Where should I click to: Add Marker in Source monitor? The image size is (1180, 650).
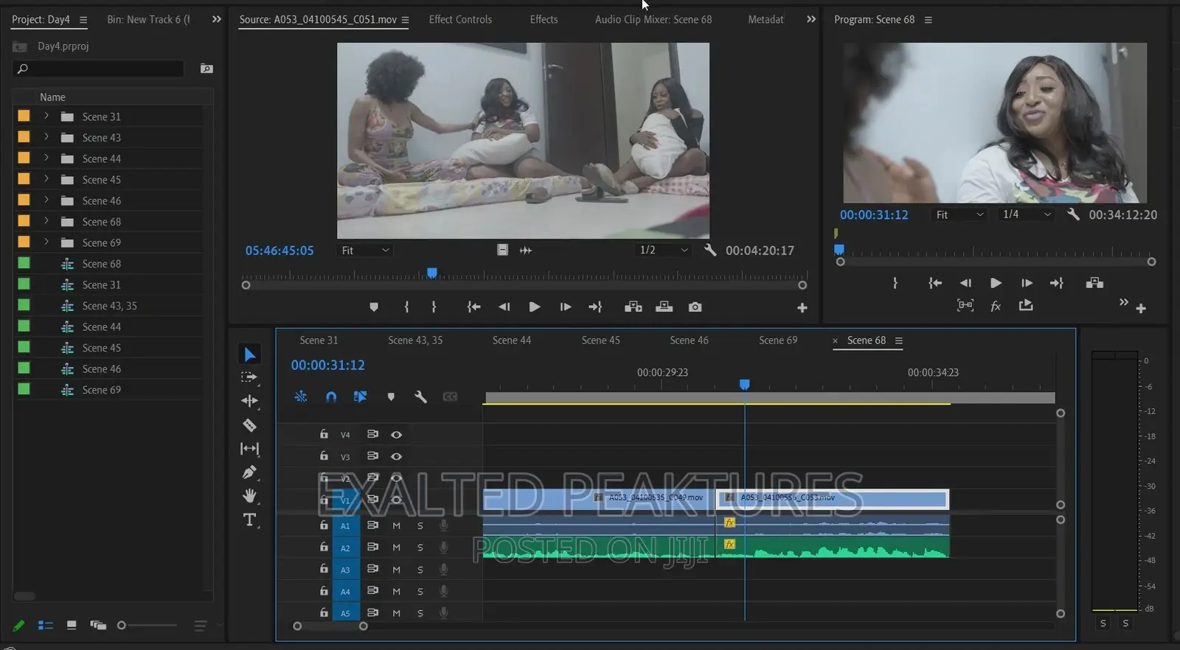[374, 307]
